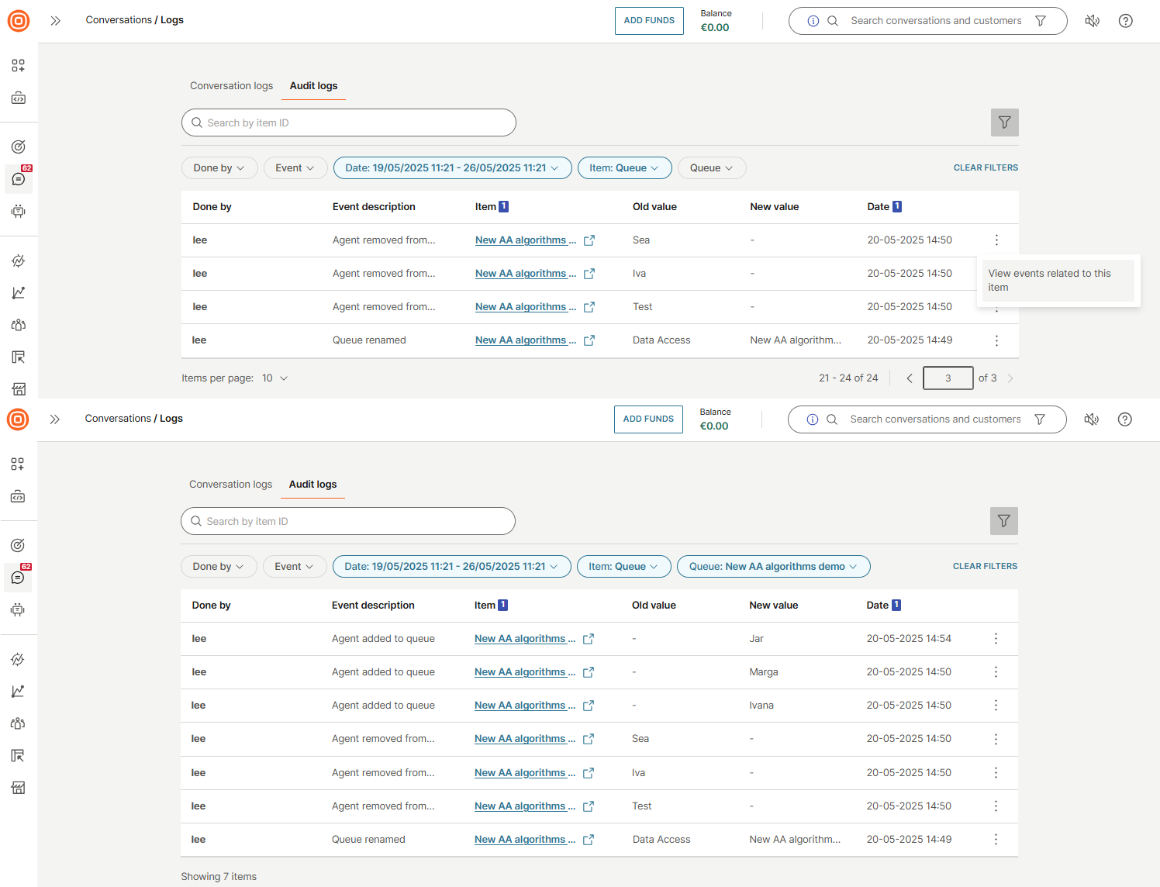Switch to Conversation logs tab in lower view
The height and width of the screenshot is (887, 1160).
[230, 485]
